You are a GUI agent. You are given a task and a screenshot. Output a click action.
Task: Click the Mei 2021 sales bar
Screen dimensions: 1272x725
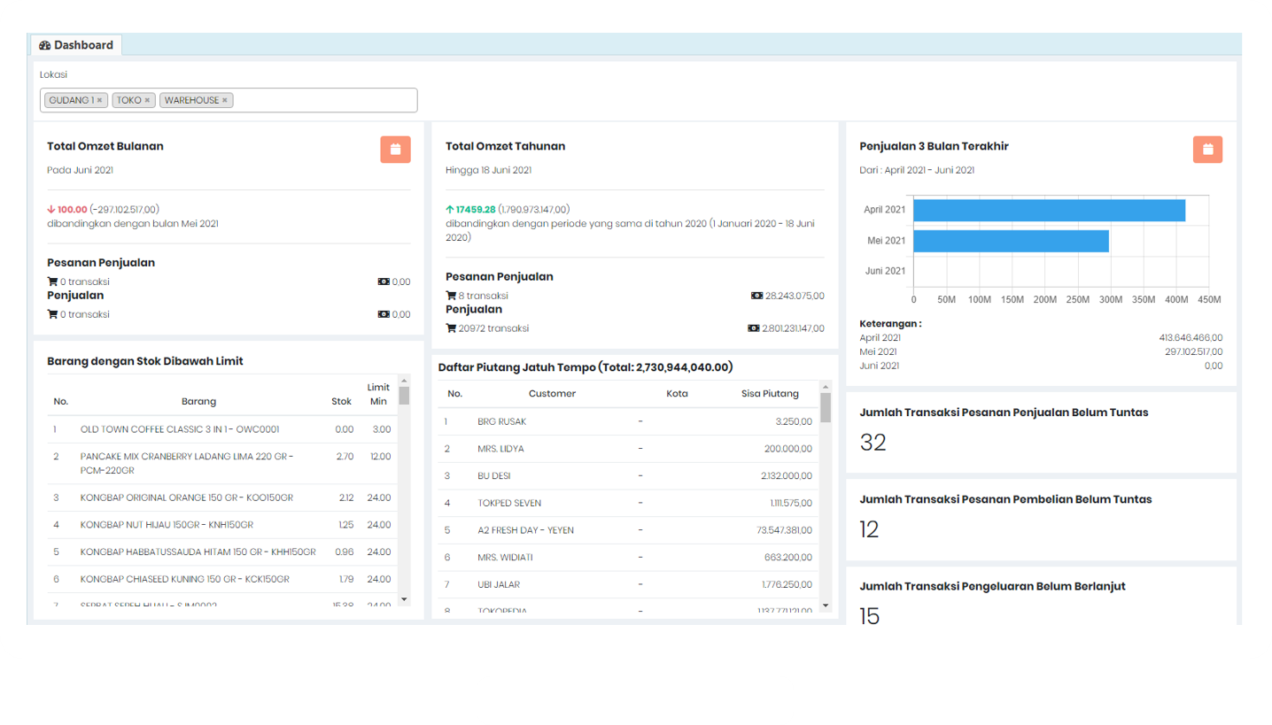1011,241
